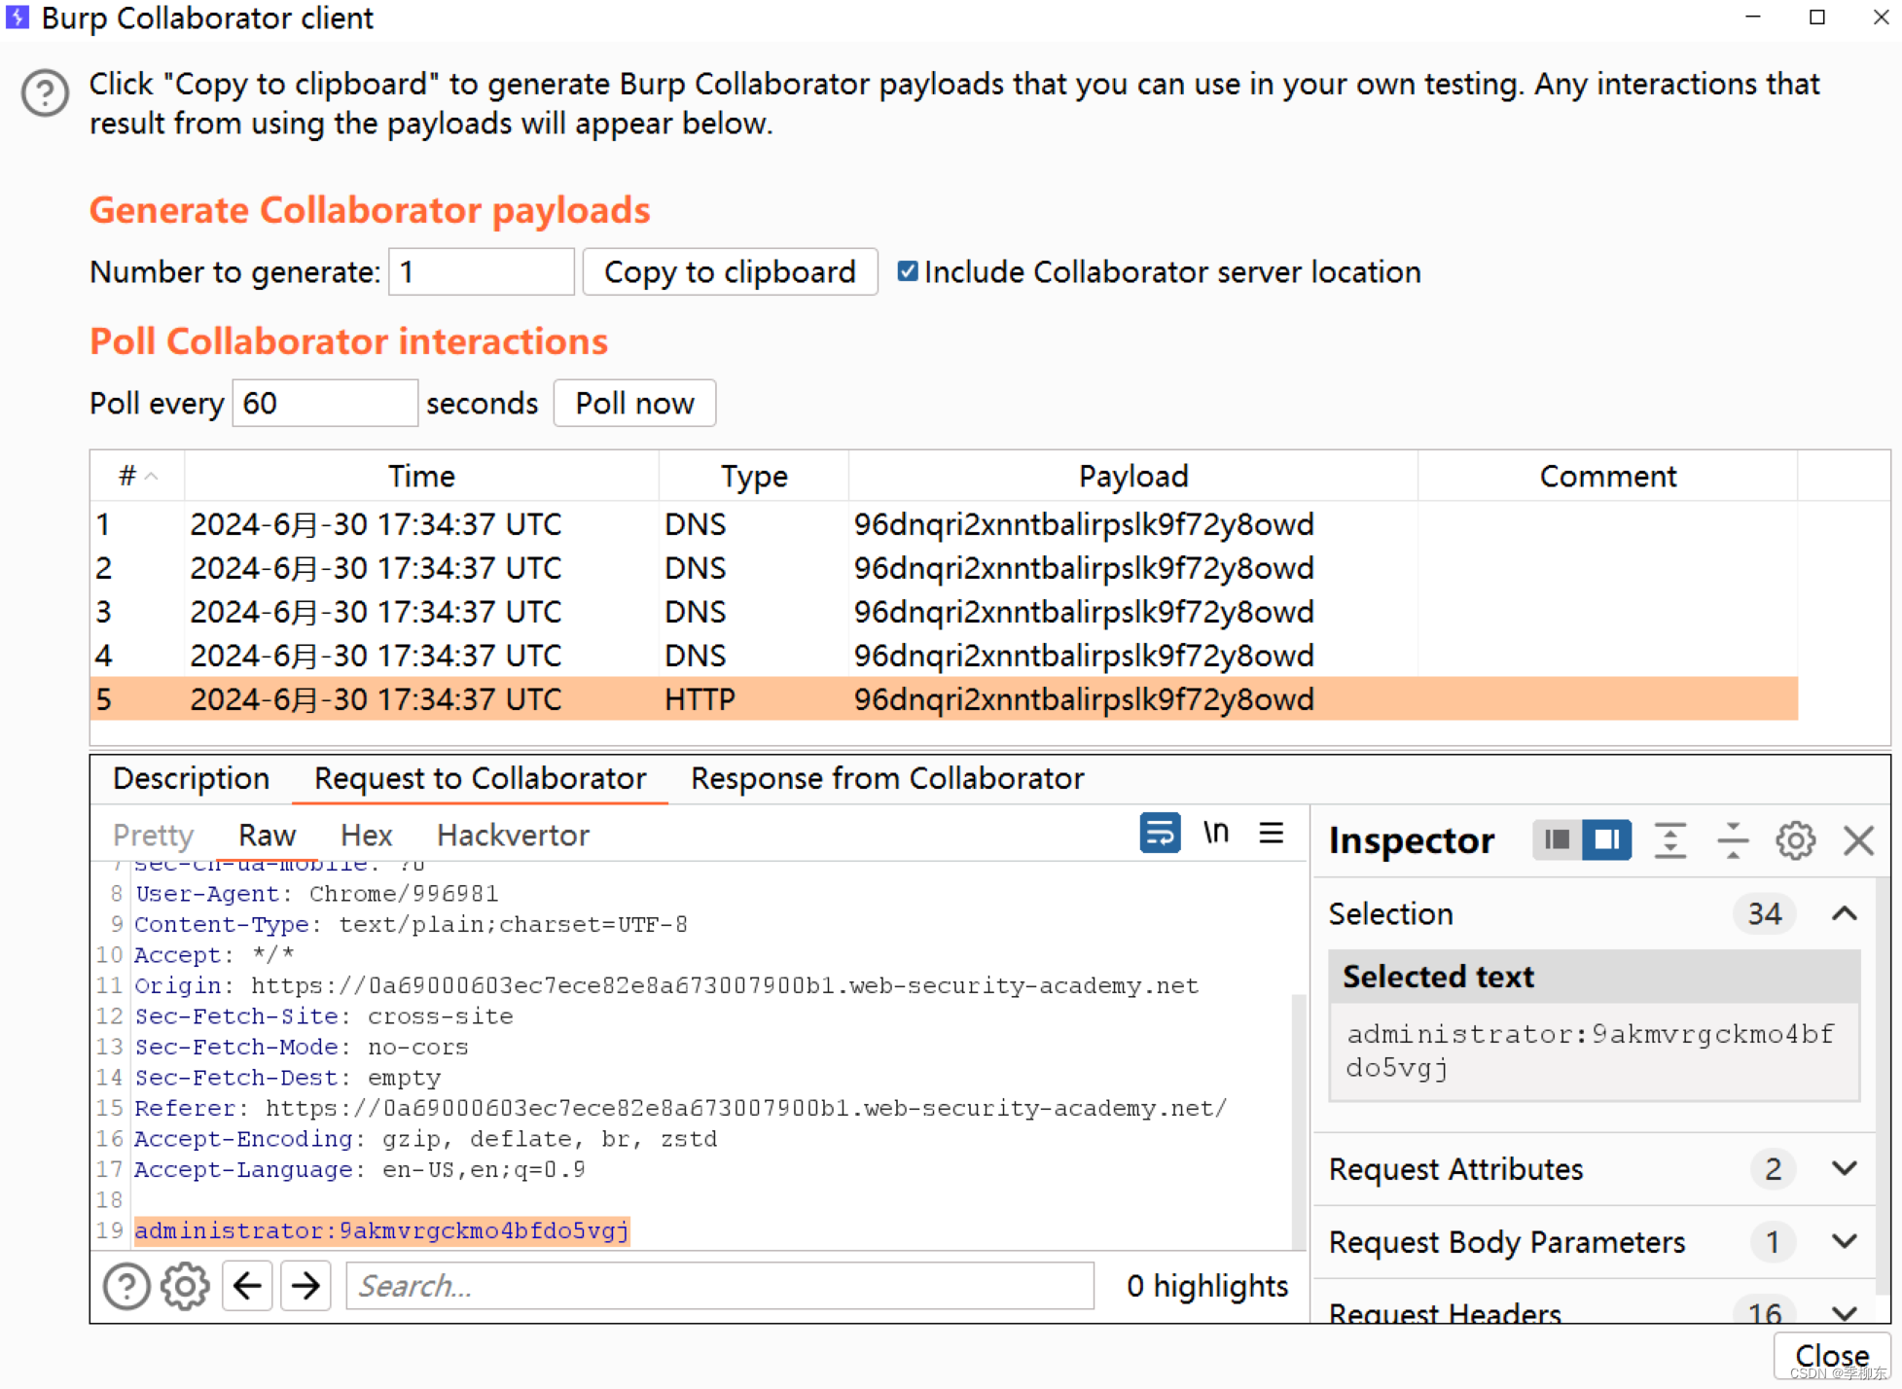This screenshot has width=1902, height=1389.
Task: Click Copy to clipboard button
Action: click(x=730, y=271)
